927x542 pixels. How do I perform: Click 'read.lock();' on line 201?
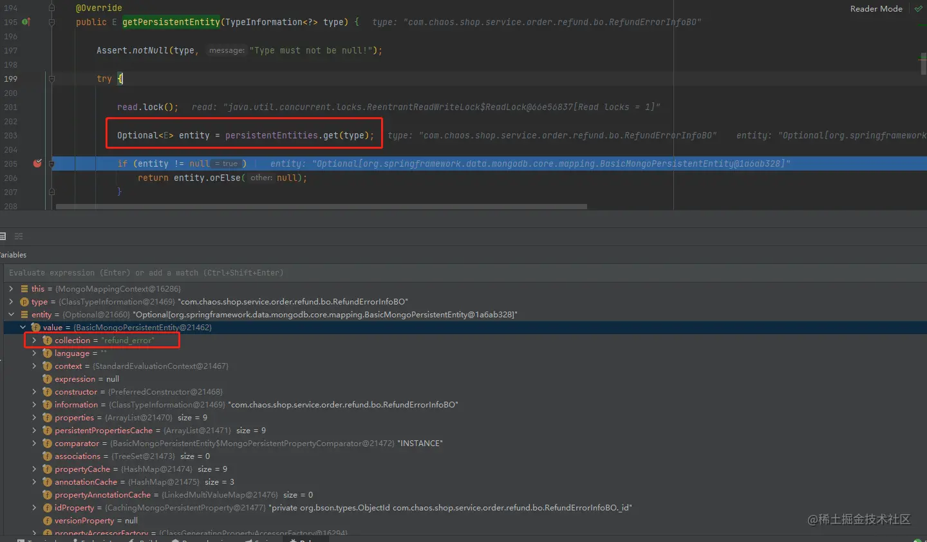click(x=148, y=107)
